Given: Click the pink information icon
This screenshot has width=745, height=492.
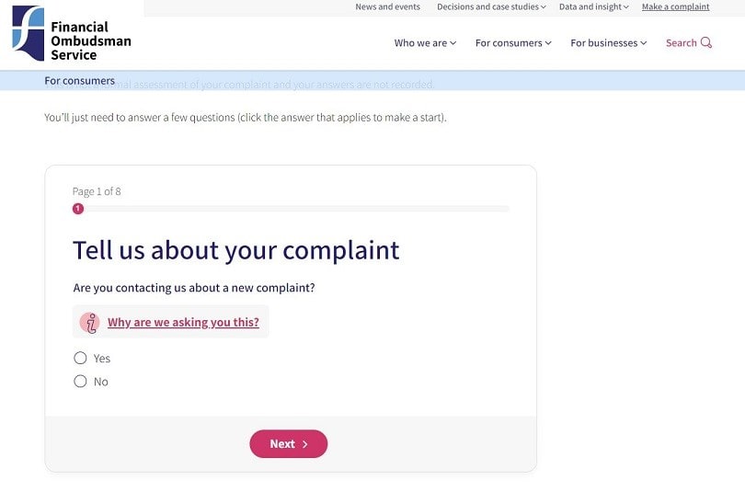Looking at the screenshot, I should 89,323.
